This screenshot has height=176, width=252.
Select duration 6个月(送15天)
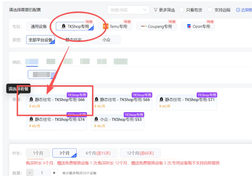click(98, 153)
